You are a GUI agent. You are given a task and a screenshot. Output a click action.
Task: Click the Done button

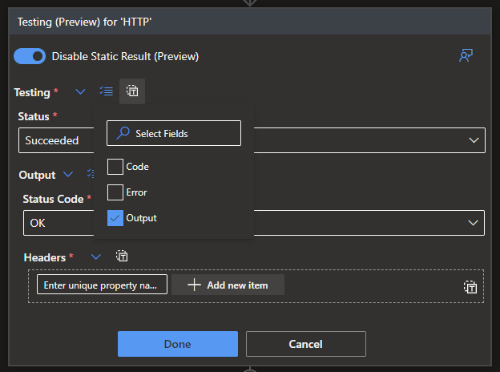click(x=178, y=344)
